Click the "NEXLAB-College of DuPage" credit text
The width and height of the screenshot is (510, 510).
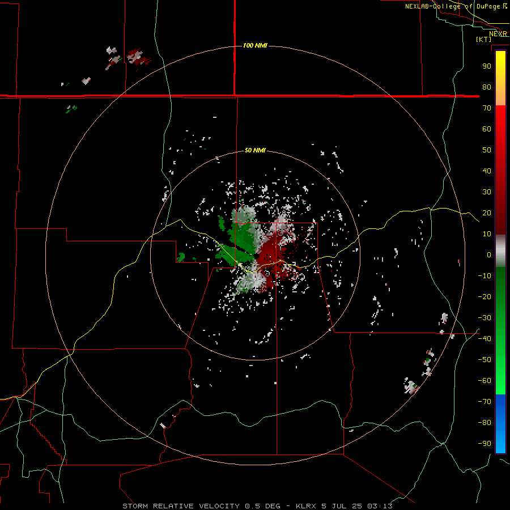pyautogui.click(x=453, y=6)
